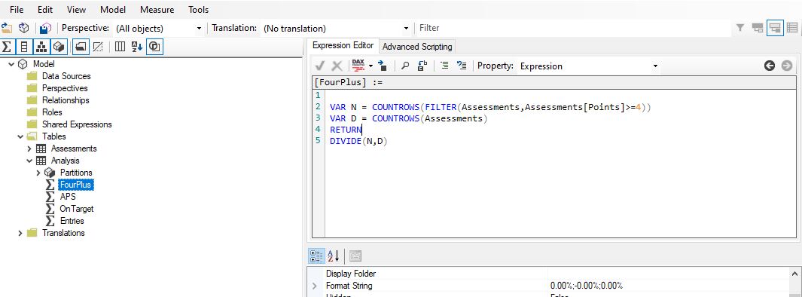Select the Relationships folder
This screenshot has width=802, height=297.
coord(66,100)
